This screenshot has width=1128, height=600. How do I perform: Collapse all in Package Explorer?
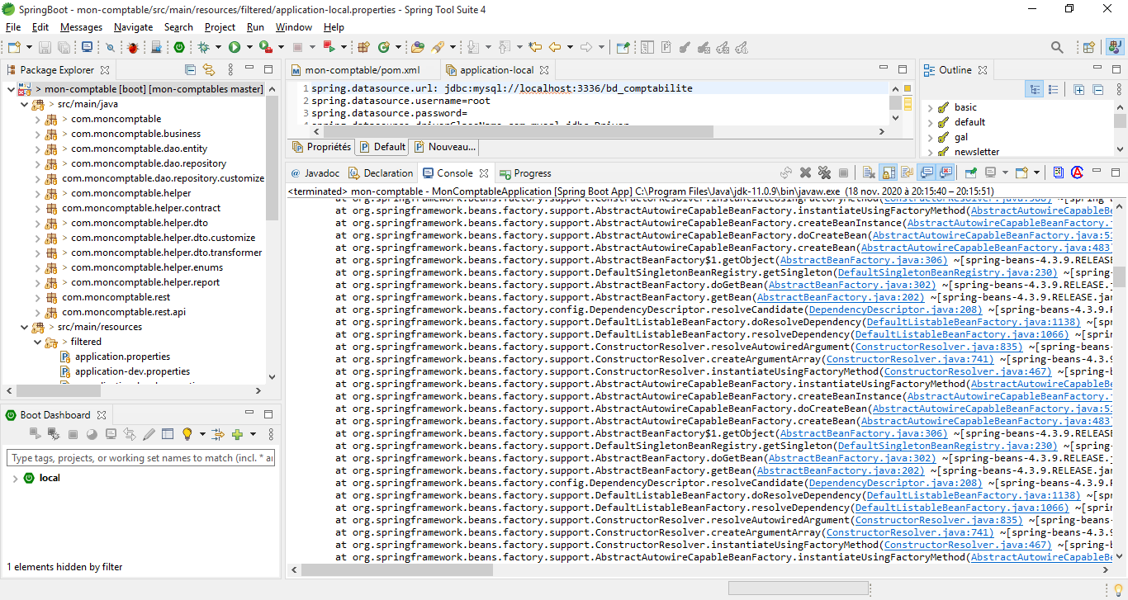point(190,70)
